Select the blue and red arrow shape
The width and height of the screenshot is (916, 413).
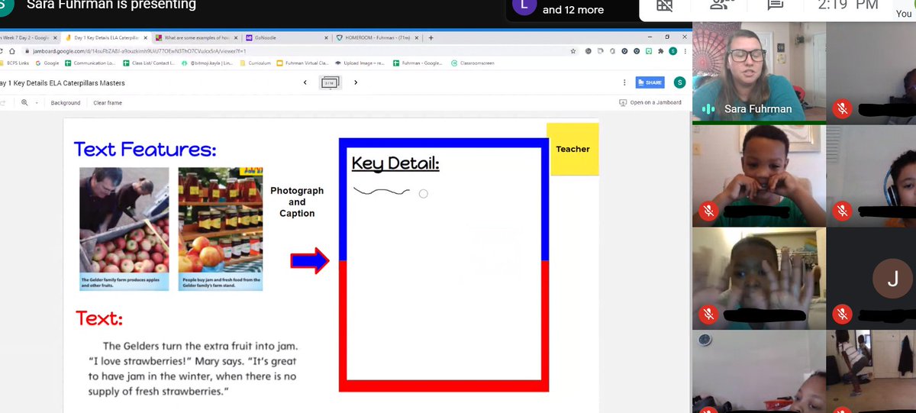(309, 261)
